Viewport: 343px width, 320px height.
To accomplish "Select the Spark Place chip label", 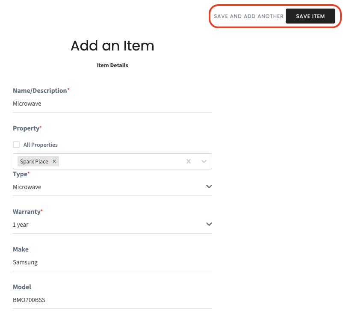I will 34,161.
